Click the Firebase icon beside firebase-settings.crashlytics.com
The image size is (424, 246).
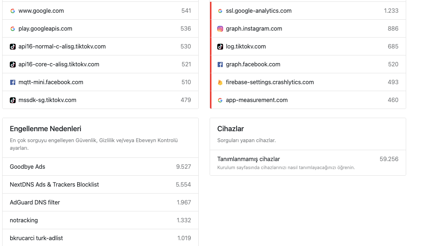[x=220, y=82]
